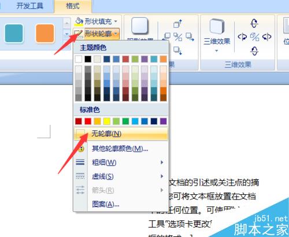Choose standard light green color swatch

click(116, 121)
